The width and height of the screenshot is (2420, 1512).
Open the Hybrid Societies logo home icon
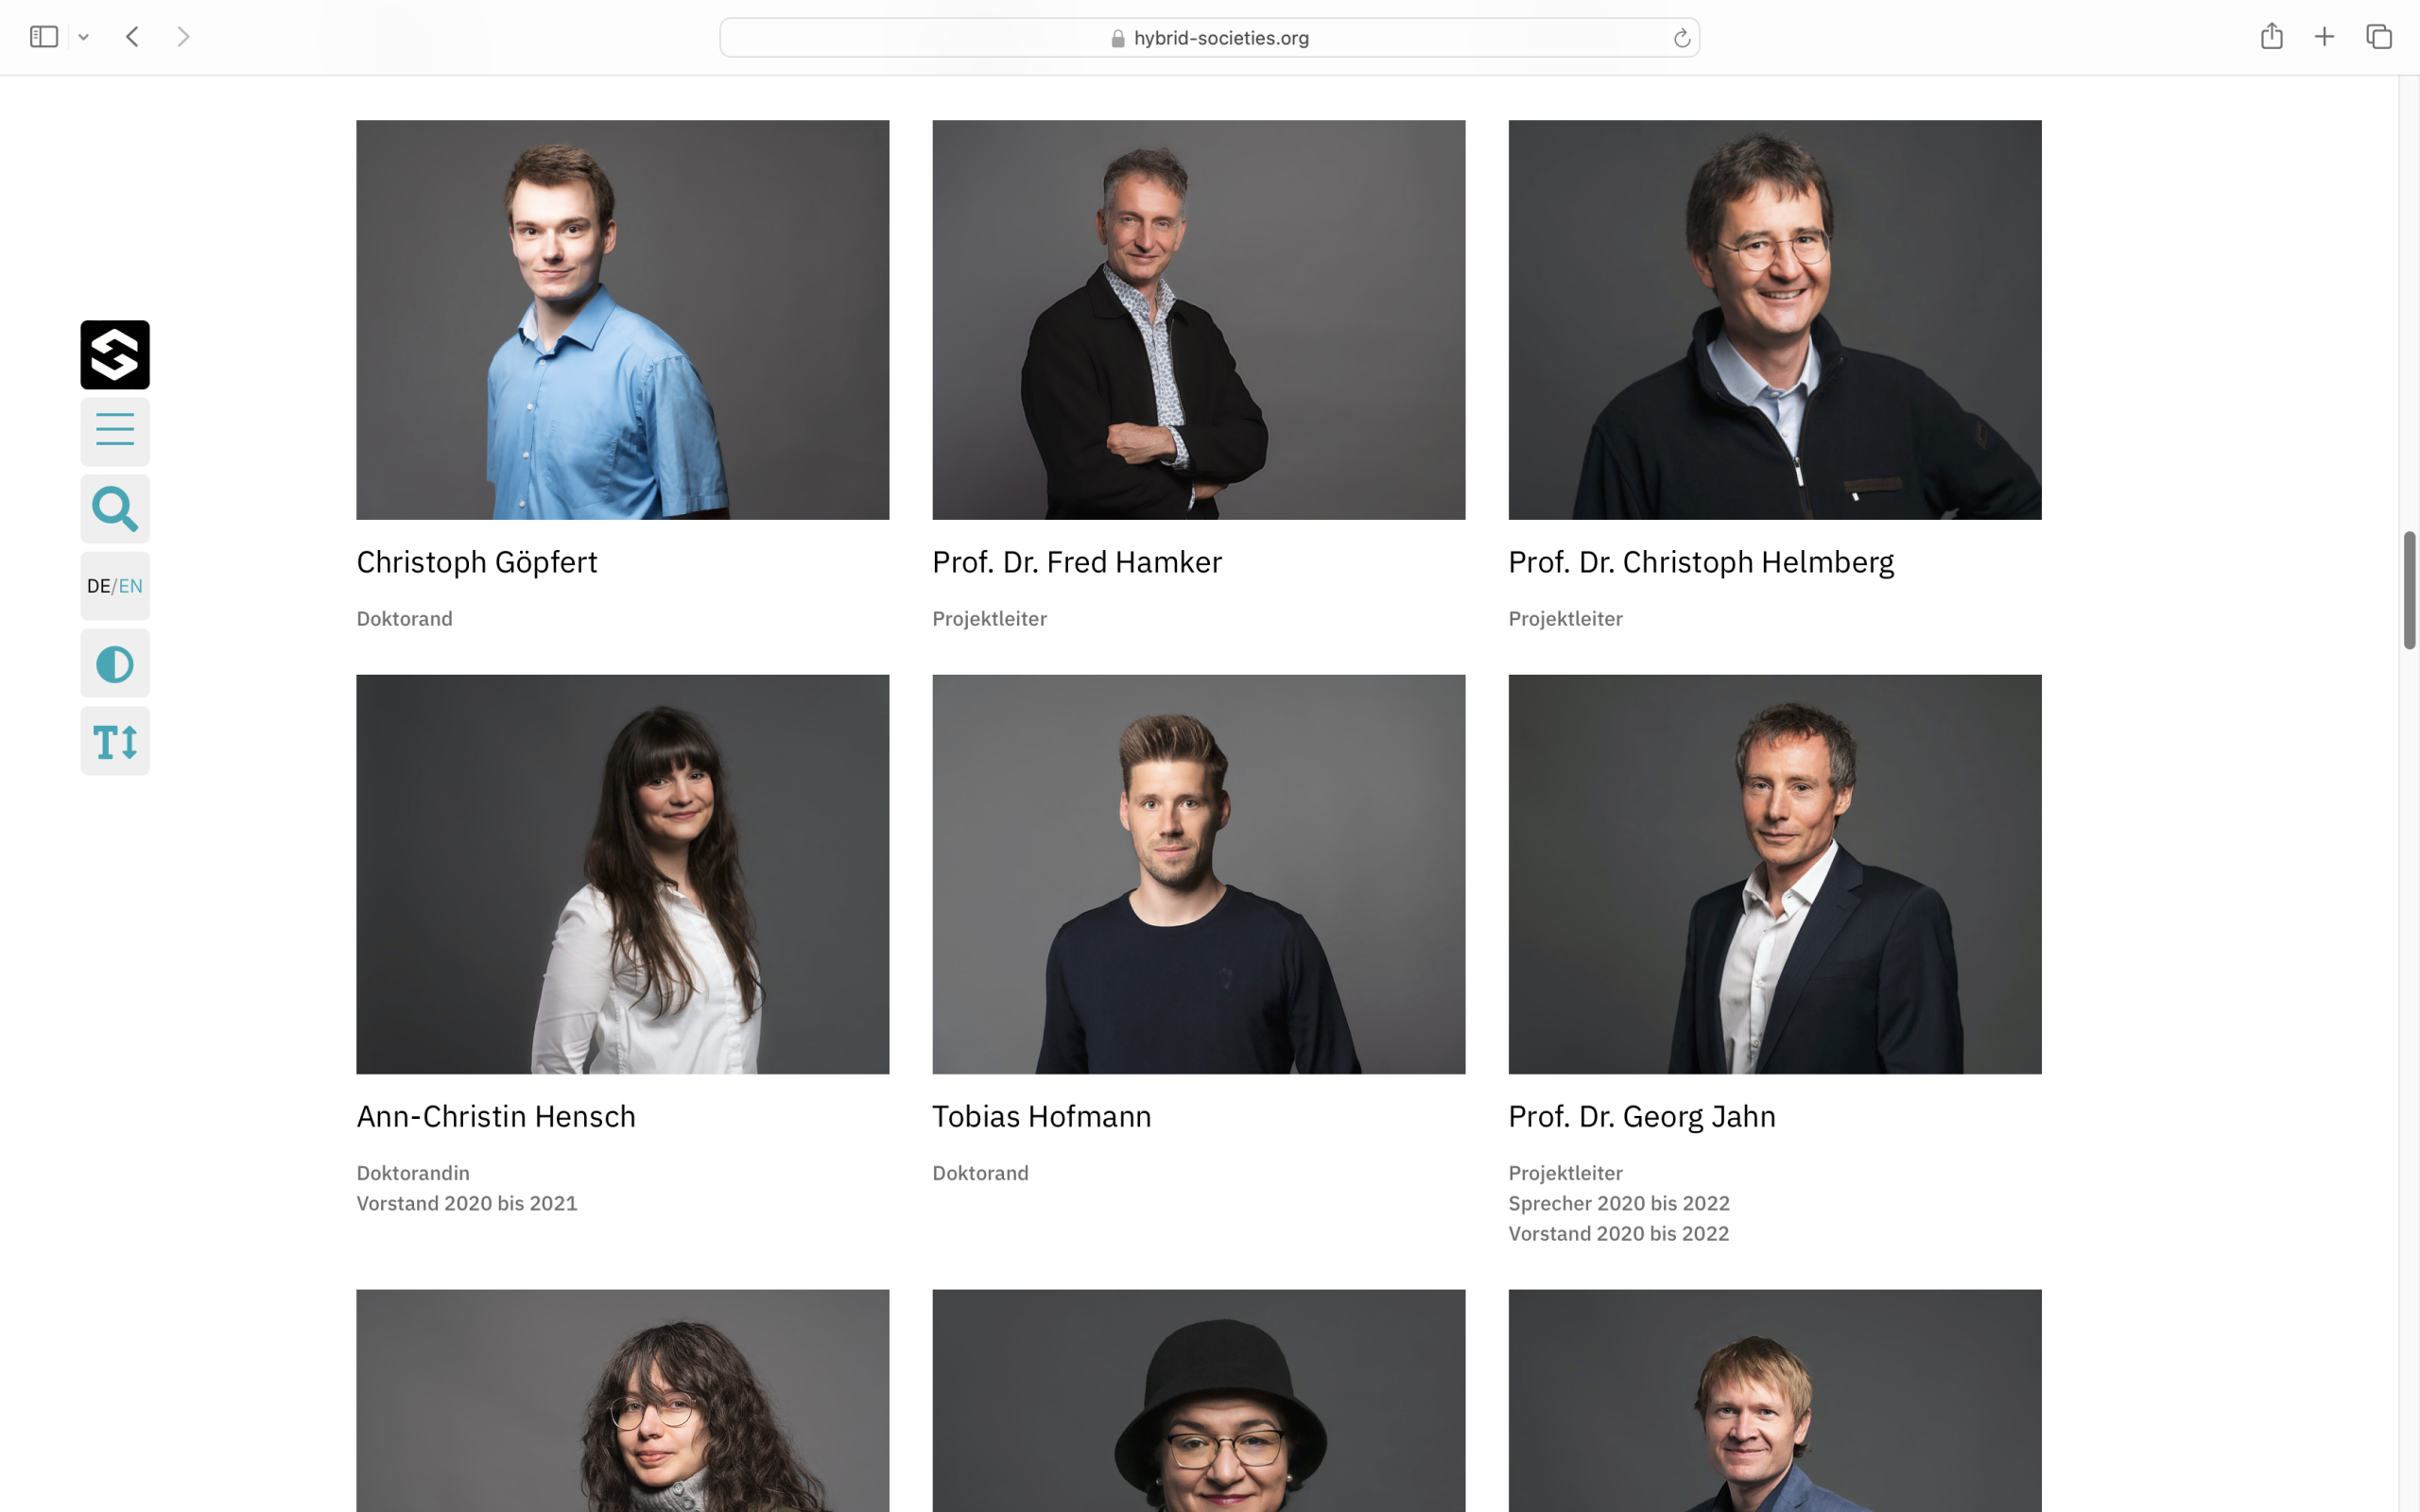tap(115, 354)
